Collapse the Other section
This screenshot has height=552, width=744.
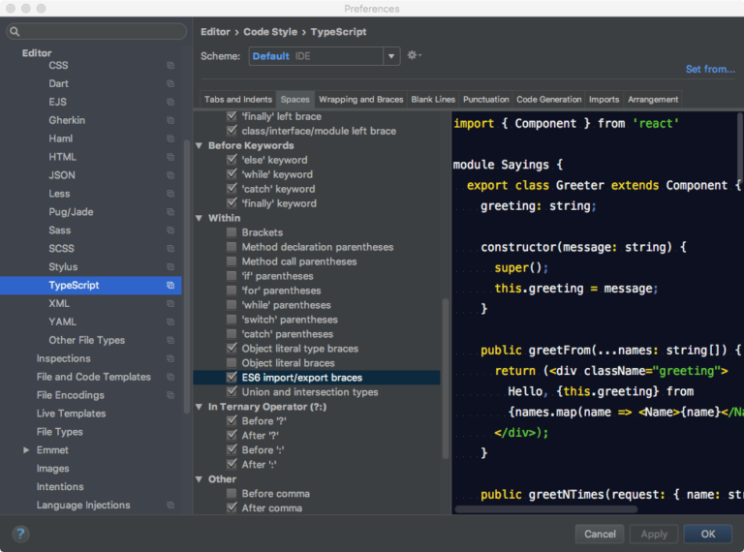pos(200,479)
